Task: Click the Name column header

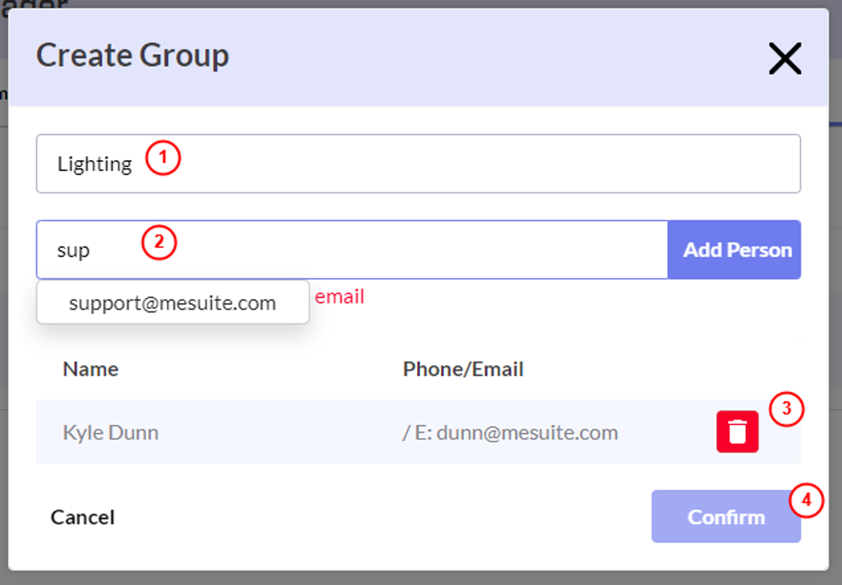Action: tap(91, 369)
